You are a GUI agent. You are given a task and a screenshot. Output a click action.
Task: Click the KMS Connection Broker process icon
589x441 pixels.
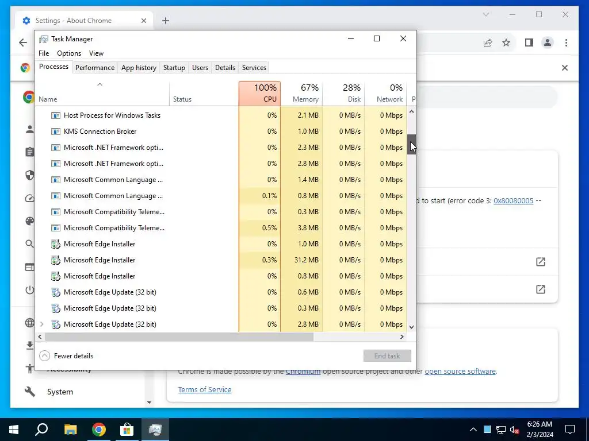coord(56,131)
